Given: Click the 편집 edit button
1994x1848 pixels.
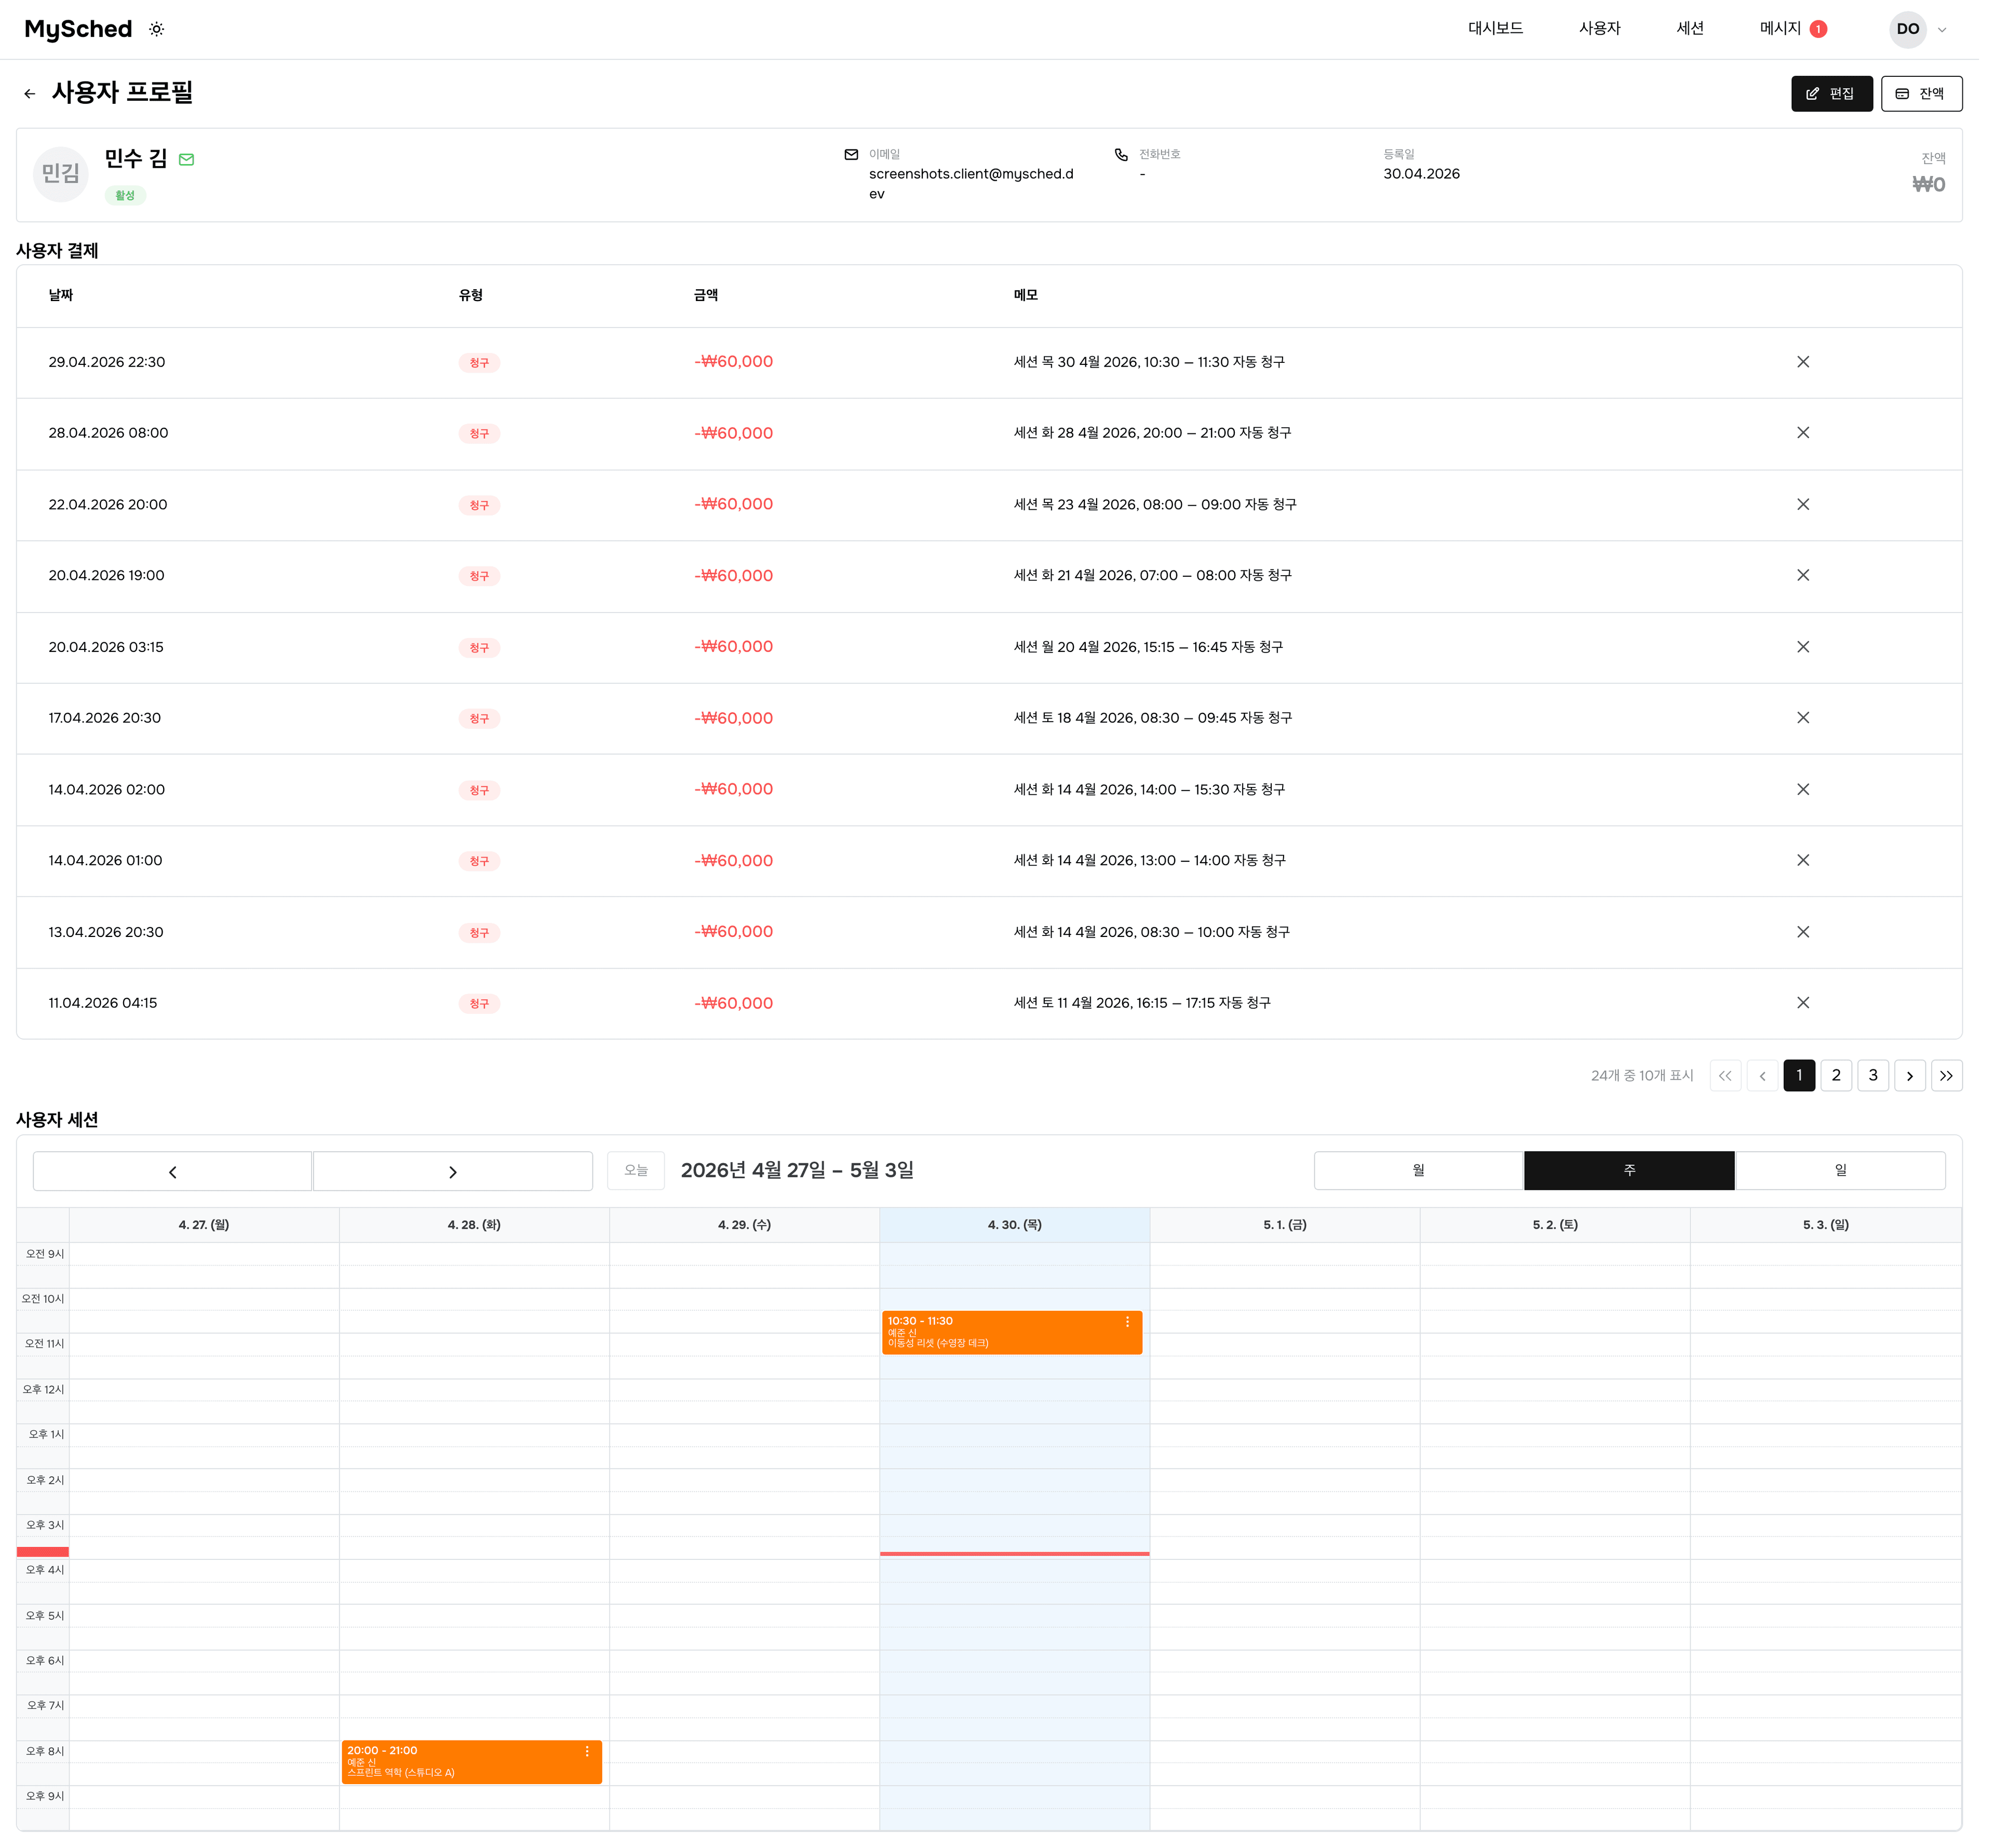Looking at the screenshot, I should [x=1831, y=94].
